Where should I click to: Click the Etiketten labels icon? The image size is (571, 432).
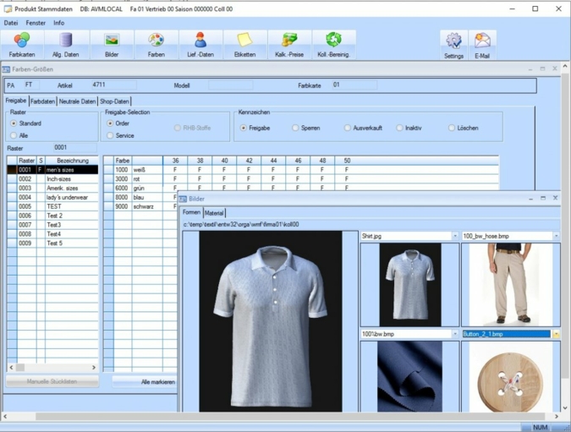[244, 45]
